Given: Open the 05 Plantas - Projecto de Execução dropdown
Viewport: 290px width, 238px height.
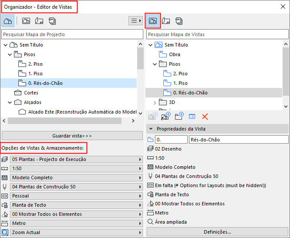Looking at the screenshot, I should click(76, 159).
